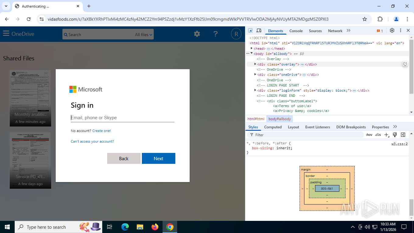Open the R user avatar
The width and height of the screenshot is (414, 233).
236,34
